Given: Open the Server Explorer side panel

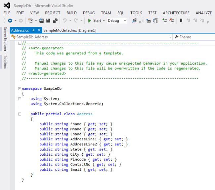Looking at the screenshot, I should coord(5,39).
